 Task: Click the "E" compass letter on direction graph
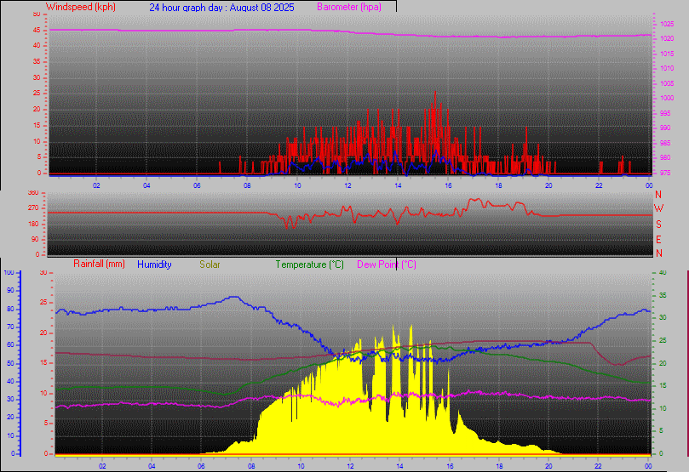click(x=658, y=240)
